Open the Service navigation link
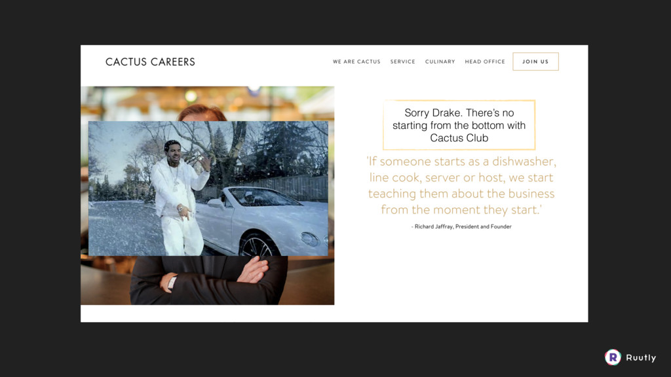This screenshot has height=377, width=671. pyautogui.click(x=403, y=62)
